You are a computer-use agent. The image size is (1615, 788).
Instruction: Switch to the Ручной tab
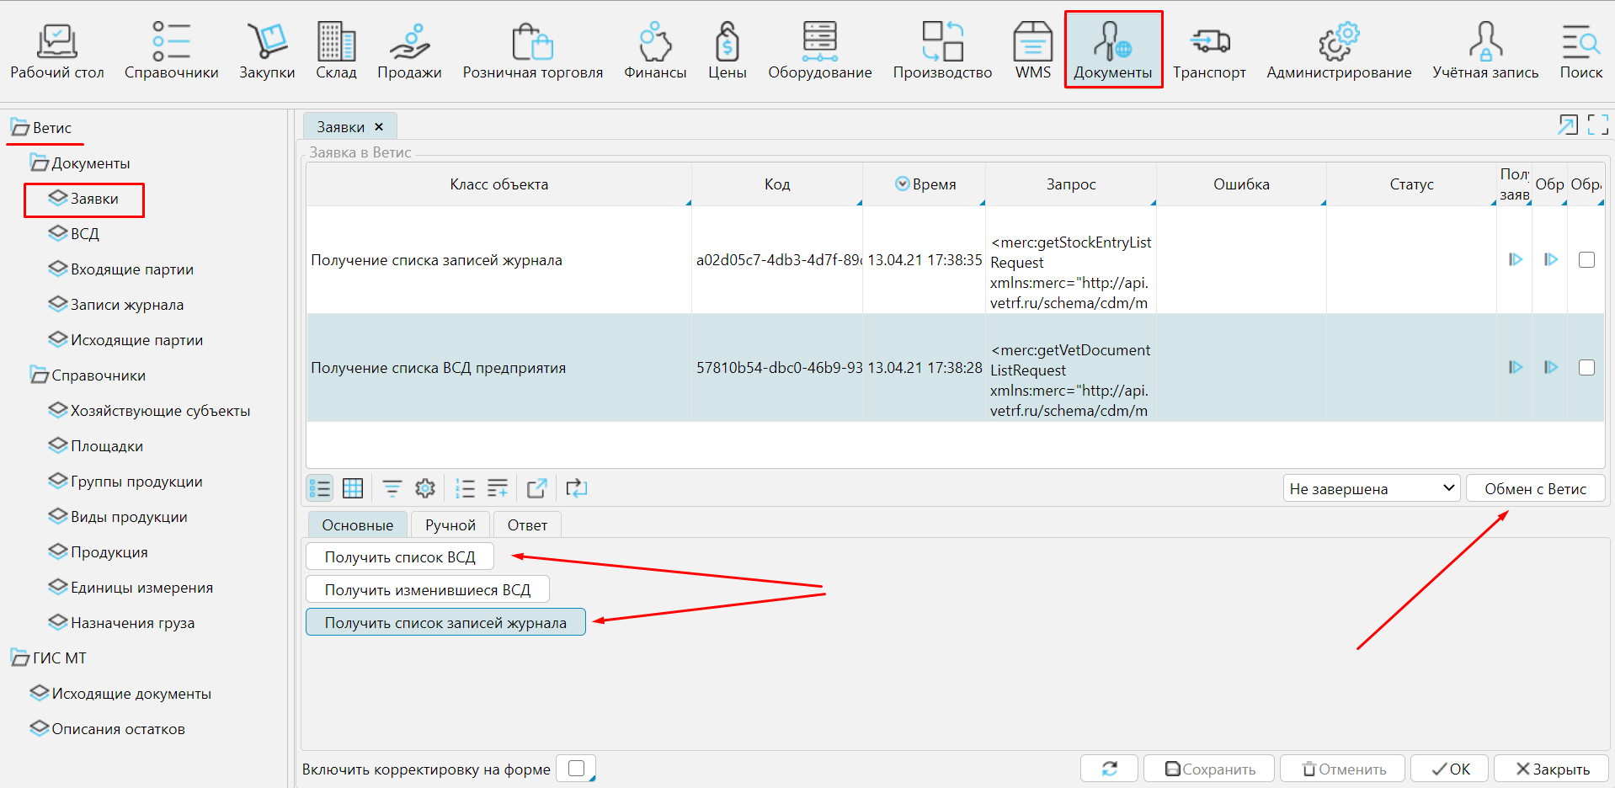tap(450, 525)
